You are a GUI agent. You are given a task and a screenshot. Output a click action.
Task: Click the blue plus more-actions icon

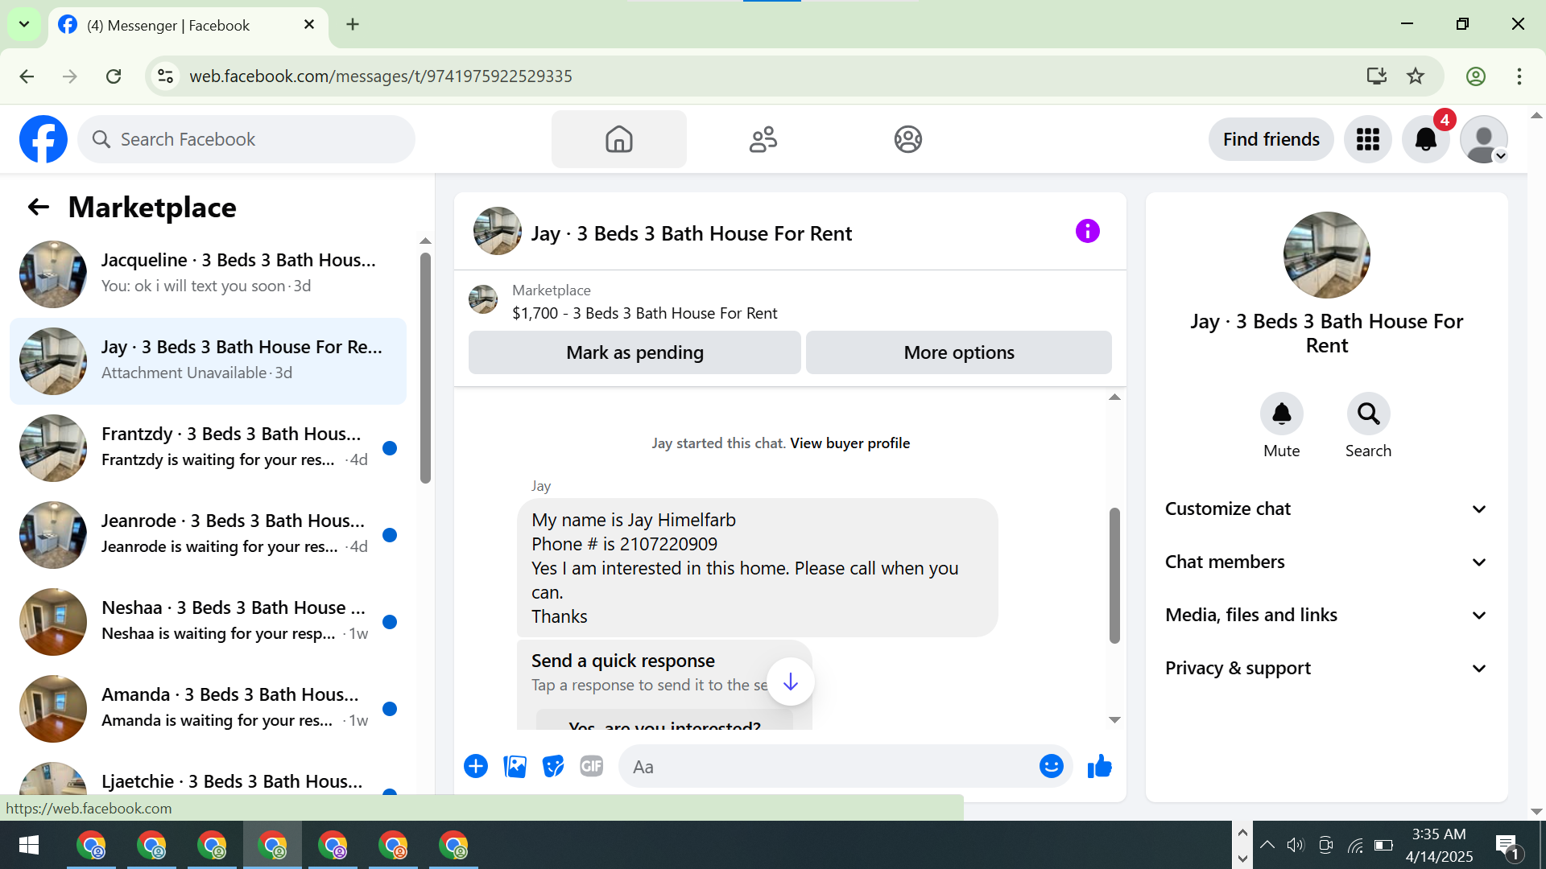(x=476, y=767)
